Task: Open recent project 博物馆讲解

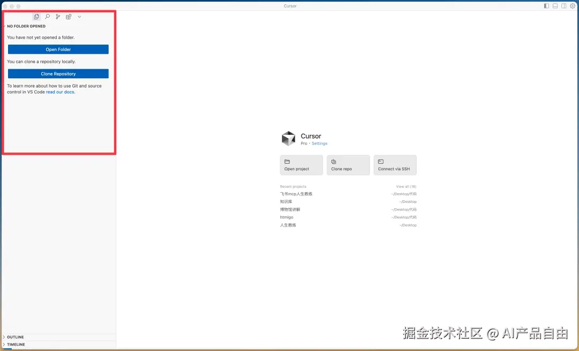Action: (348, 209)
